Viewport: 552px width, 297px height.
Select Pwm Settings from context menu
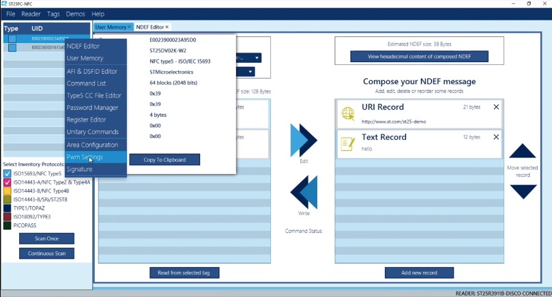(85, 157)
